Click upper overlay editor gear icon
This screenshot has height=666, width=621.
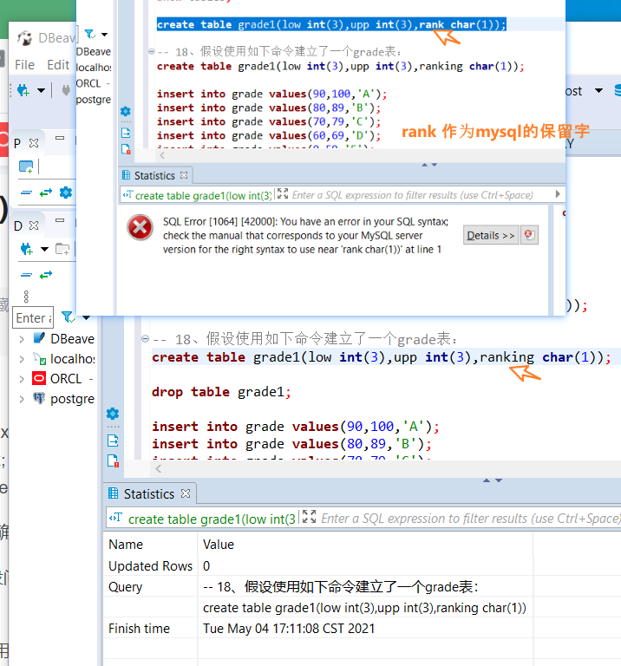[x=125, y=111]
